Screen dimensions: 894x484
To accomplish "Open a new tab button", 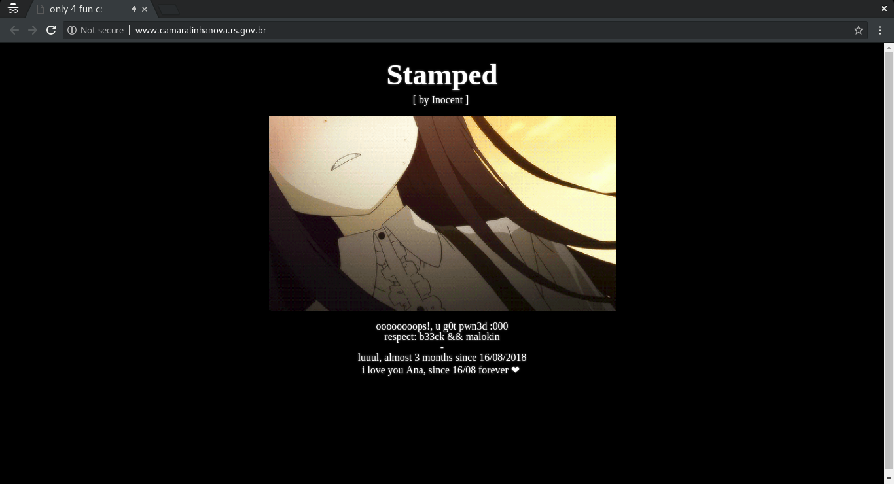I will click(x=168, y=9).
